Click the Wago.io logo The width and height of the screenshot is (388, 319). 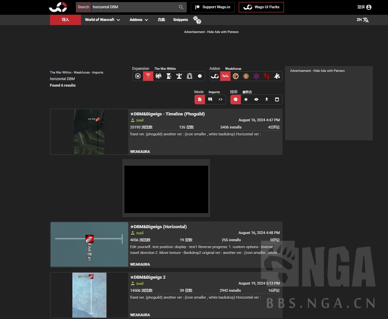(x=58, y=7)
